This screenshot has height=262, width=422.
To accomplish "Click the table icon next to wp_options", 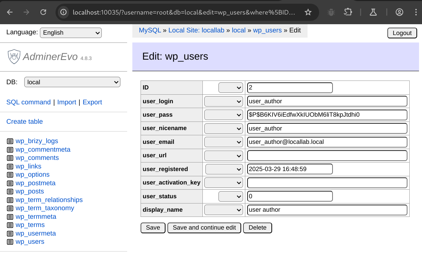I will [10, 175].
